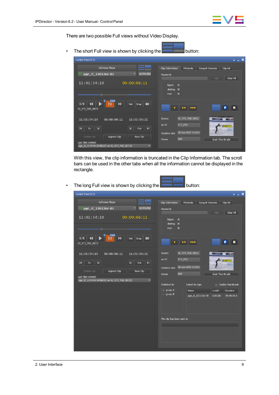Open title bar dropdown arrow of upper Control Panel

[234, 60]
